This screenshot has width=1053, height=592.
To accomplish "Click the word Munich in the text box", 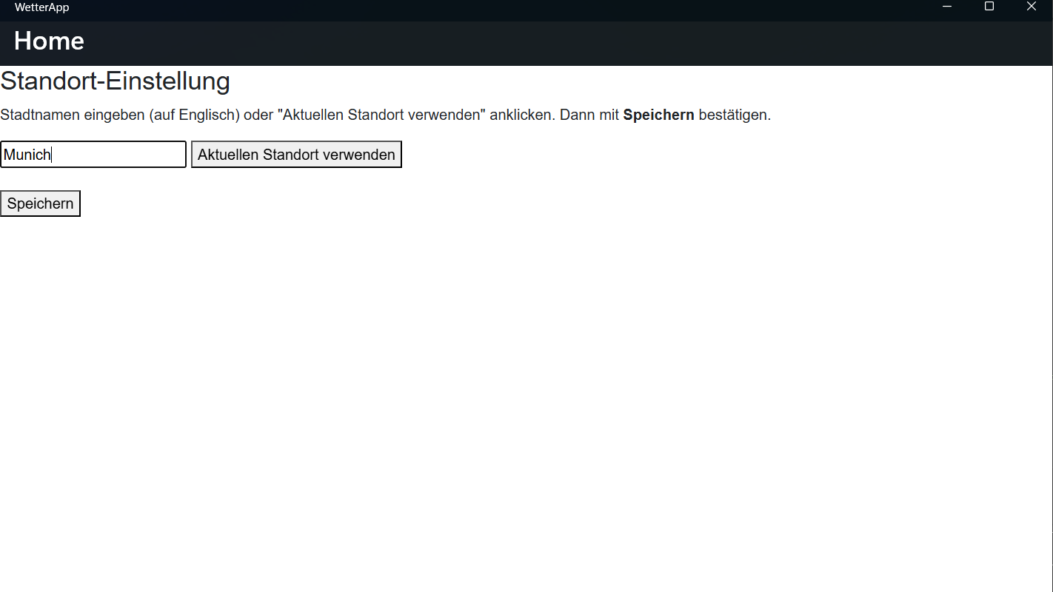I will click(x=27, y=155).
